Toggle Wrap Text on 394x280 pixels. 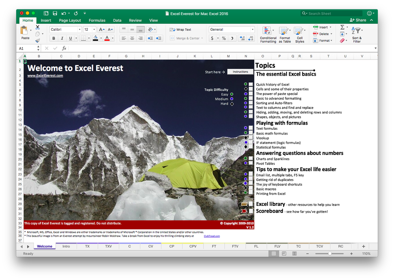[x=181, y=29]
